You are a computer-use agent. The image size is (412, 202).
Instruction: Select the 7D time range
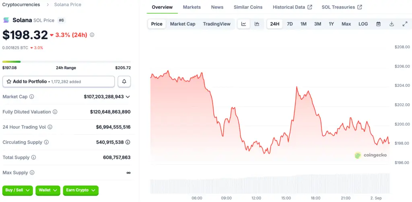click(x=290, y=24)
